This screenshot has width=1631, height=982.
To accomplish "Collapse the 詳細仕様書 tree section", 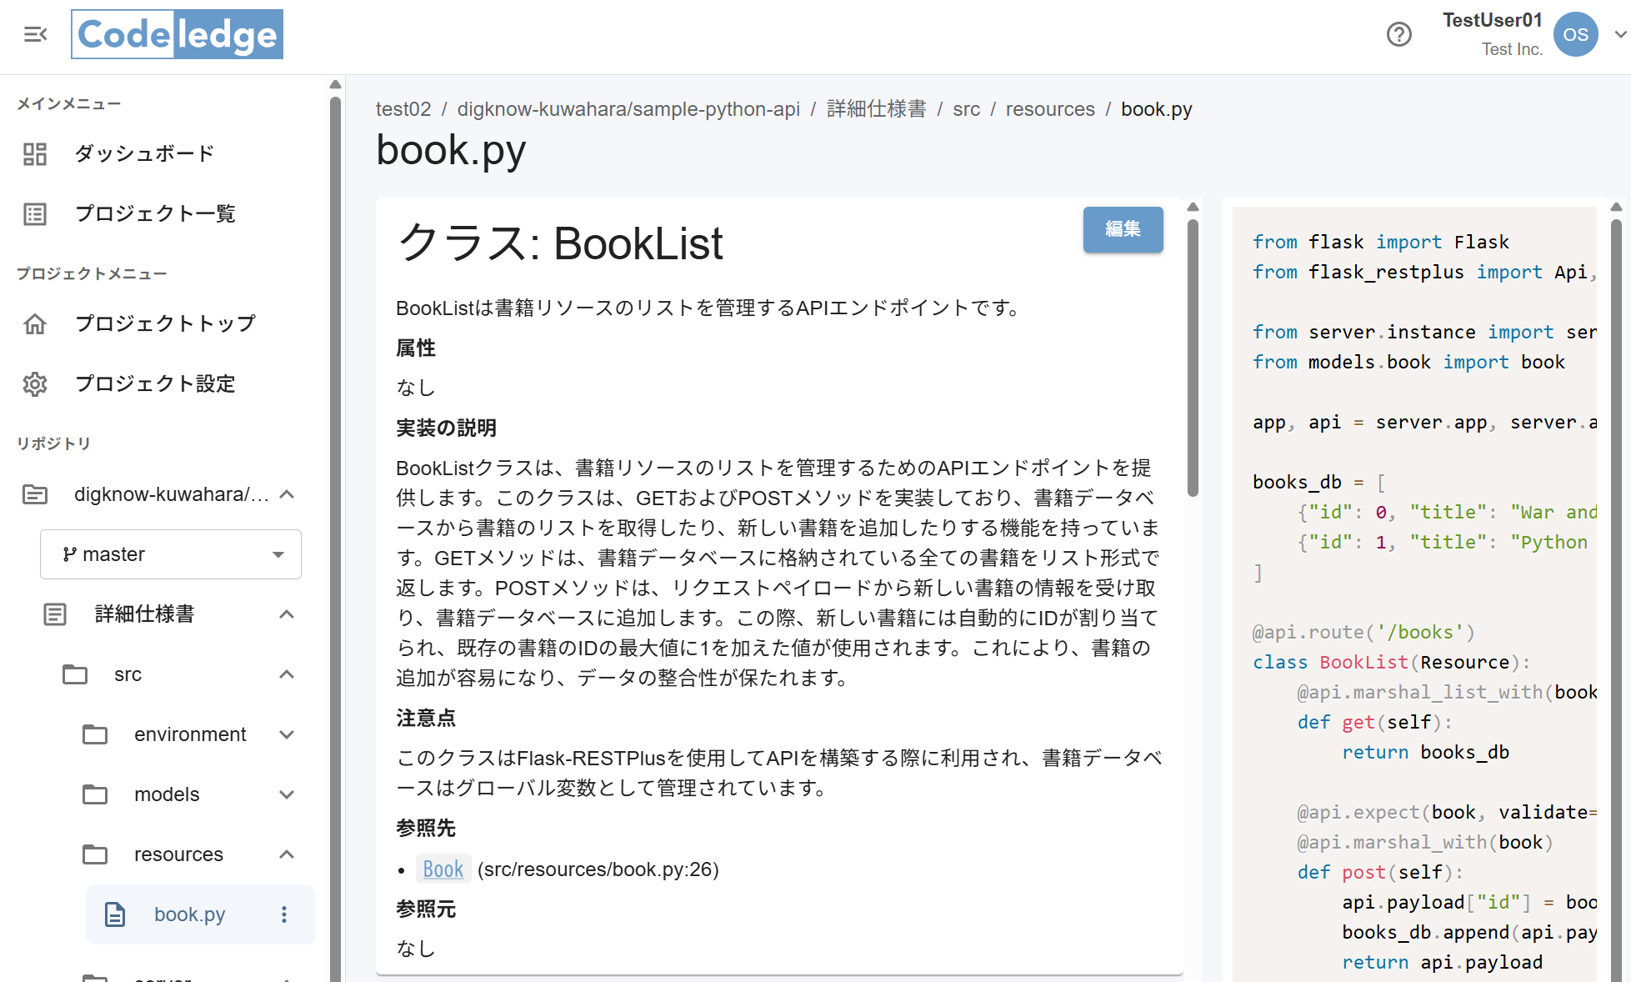I will point(287,614).
